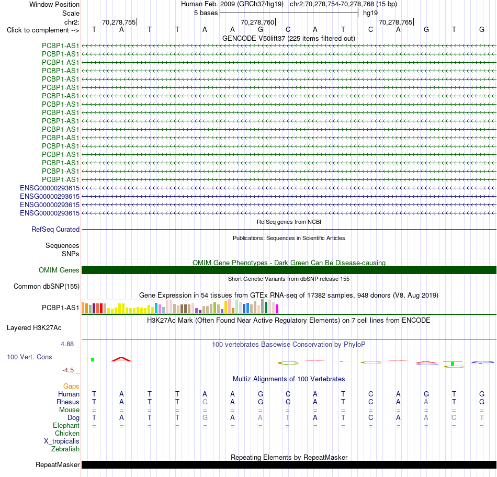Click the RefSeq Curated intron line
The image size is (497, 477).
pyautogui.click(x=289, y=229)
